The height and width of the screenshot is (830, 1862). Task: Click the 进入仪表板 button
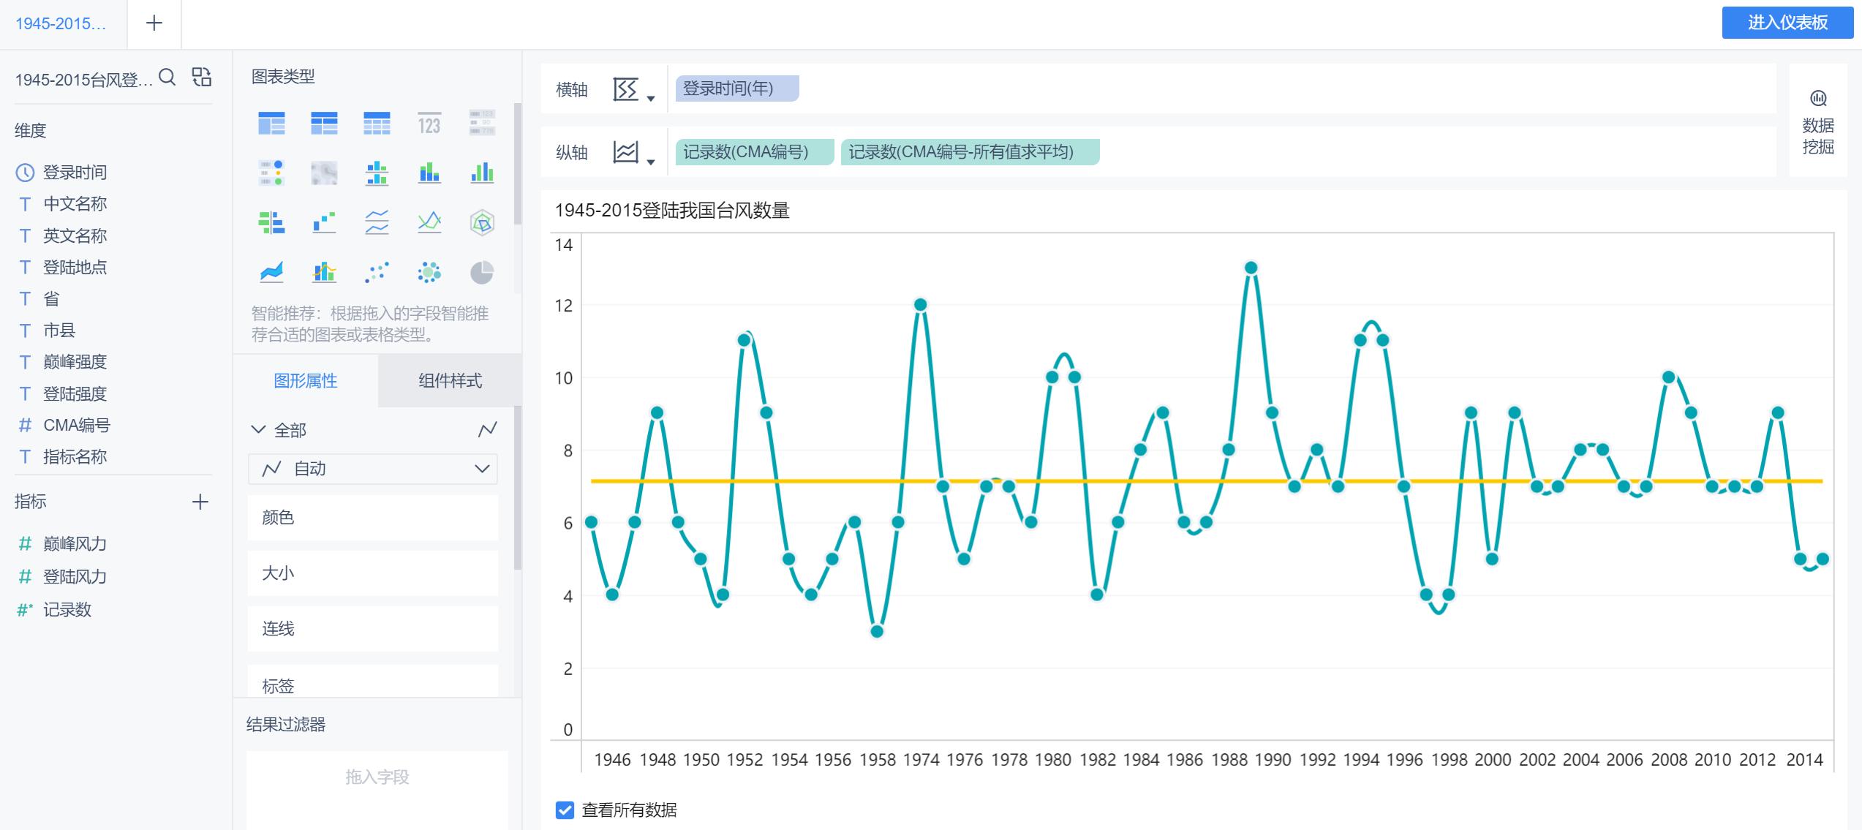[1787, 23]
